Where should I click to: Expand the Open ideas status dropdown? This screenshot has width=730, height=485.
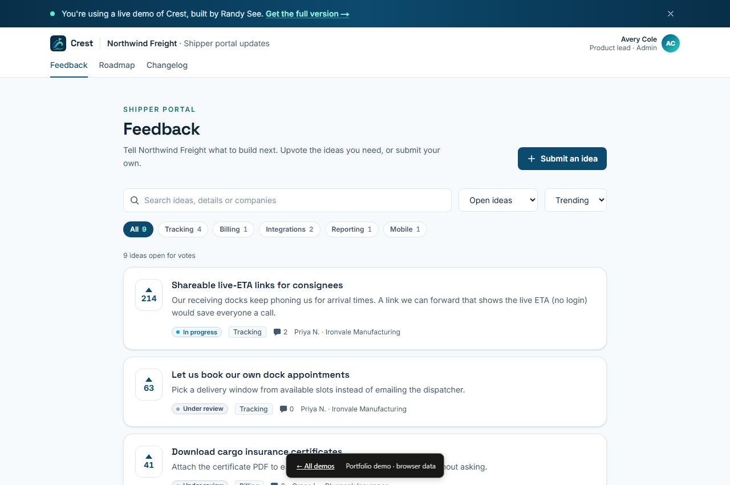(x=498, y=200)
